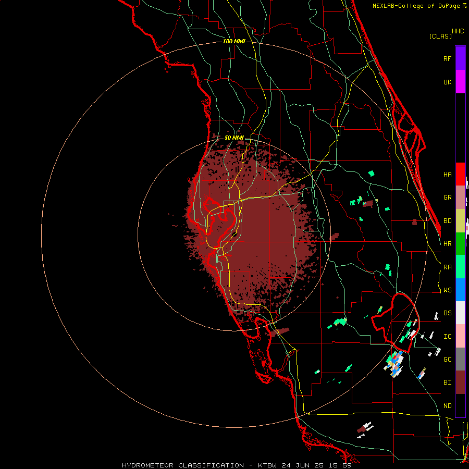Click the BI dark red legend swatch
The width and height of the screenshot is (469, 469).
coord(460,382)
